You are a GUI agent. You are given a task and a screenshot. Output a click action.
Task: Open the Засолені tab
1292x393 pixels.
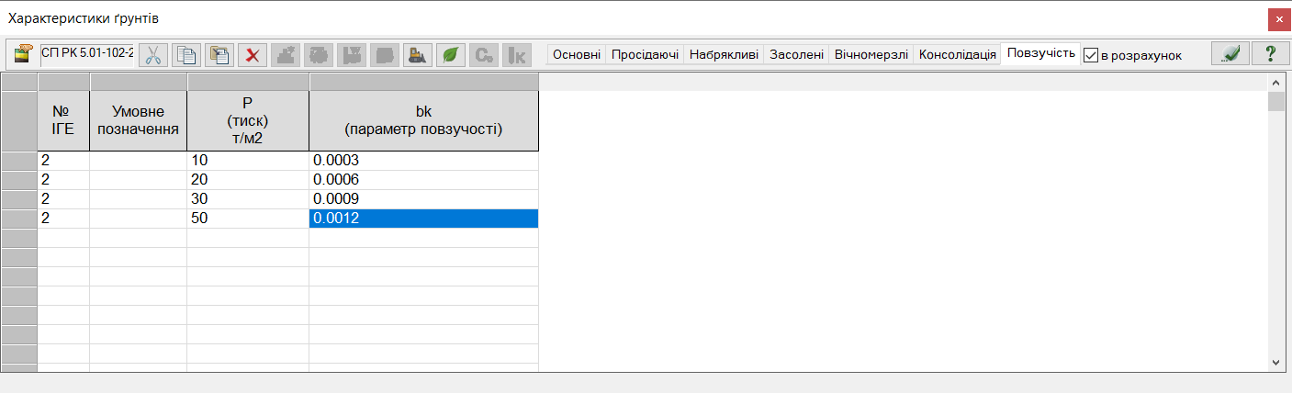(795, 54)
